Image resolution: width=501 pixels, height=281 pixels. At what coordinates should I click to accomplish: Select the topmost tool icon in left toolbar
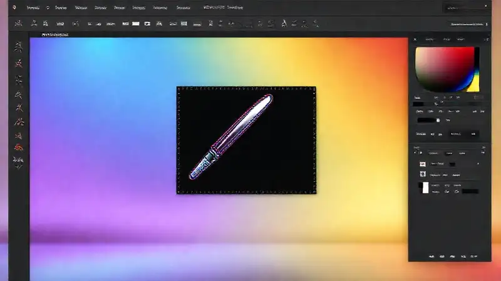click(19, 47)
